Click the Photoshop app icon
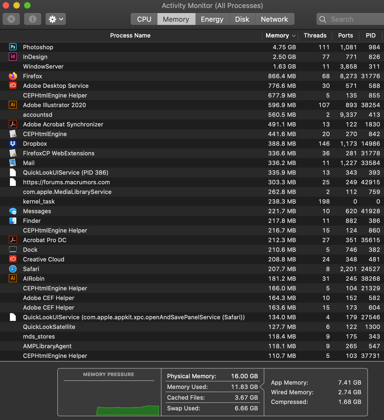 (x=13, y=47)
